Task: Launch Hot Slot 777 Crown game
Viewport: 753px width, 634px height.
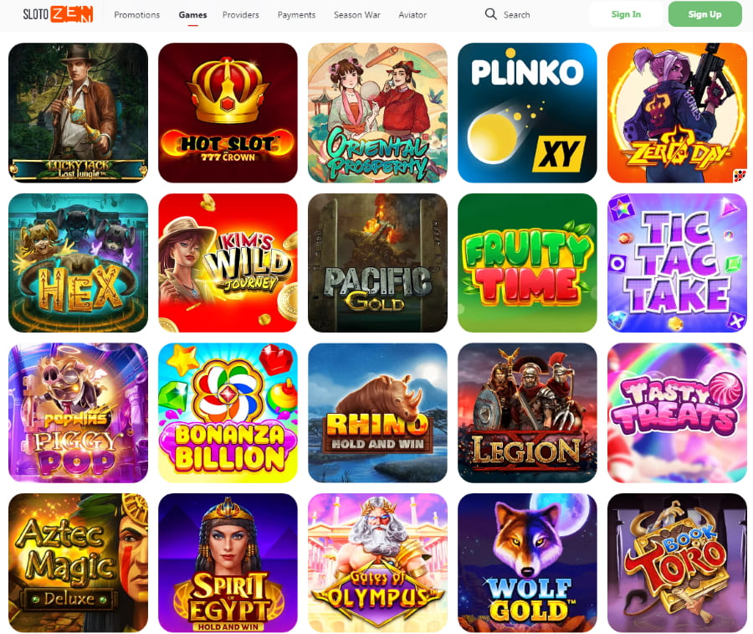Action: click(x=228, y=113)
